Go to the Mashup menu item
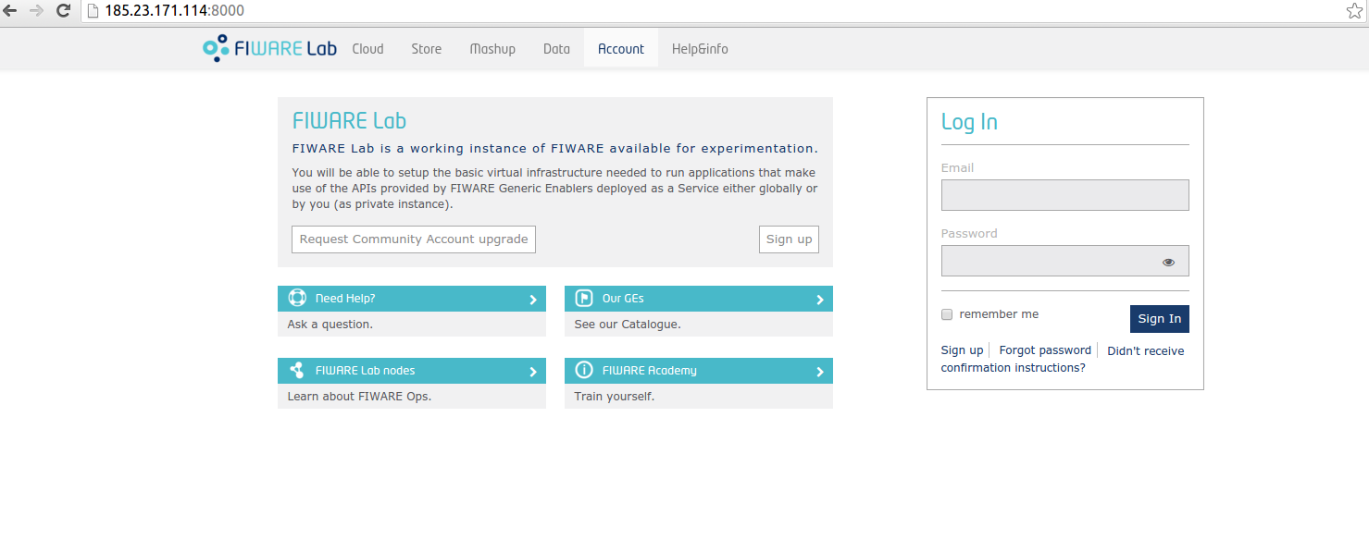The width and height of the screenshot is (1369, 552). point(492,49)
